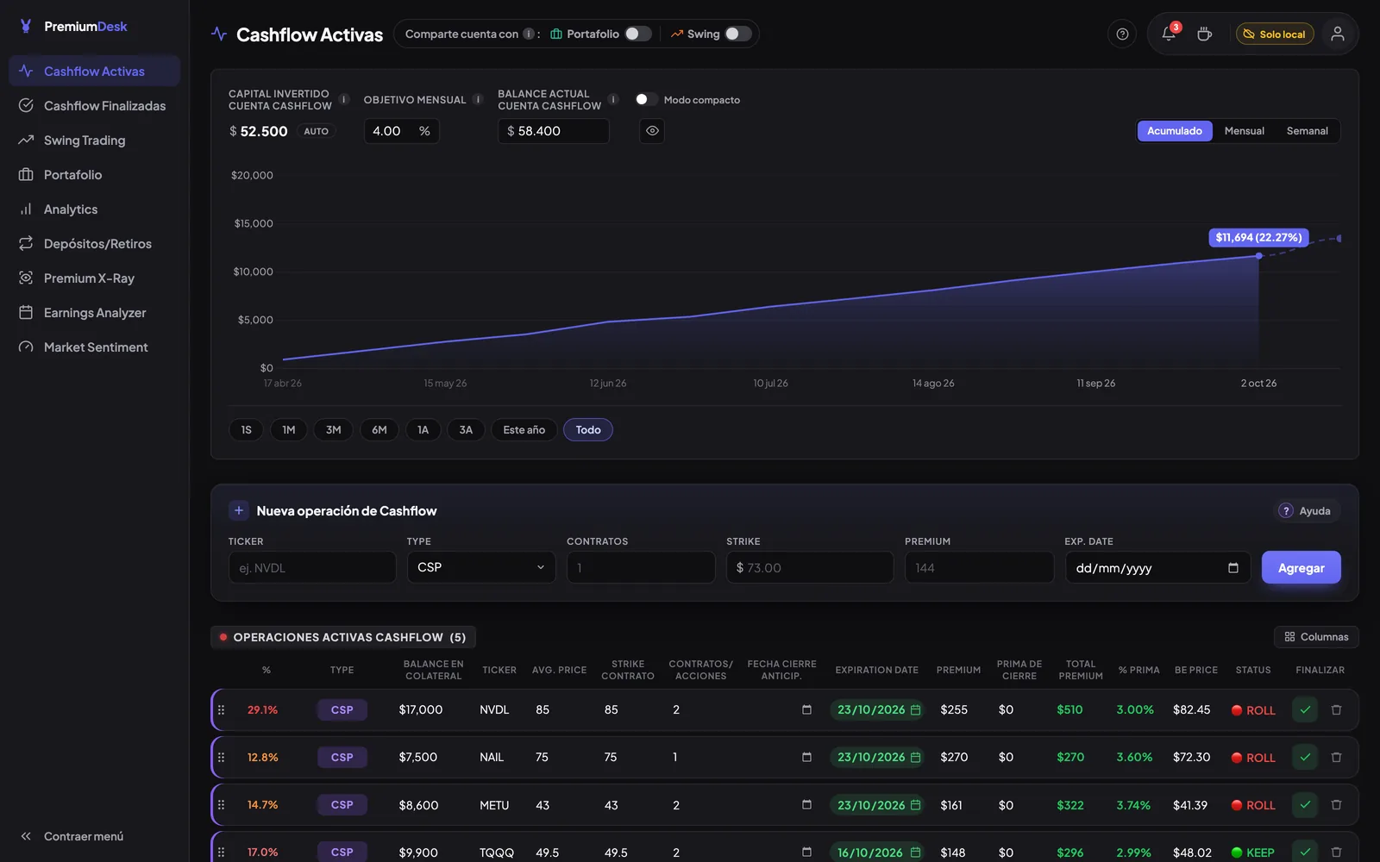Grab the drag handle of NVDL row
Viewport: 1380px width, 862px height.
(221, 709)
